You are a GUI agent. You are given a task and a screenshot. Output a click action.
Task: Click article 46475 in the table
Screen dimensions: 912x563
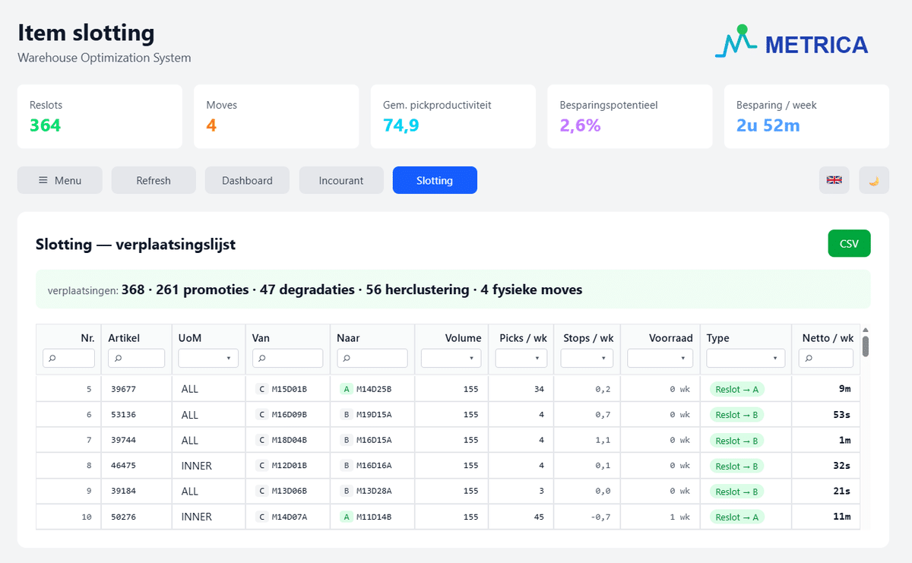pyautogui.click(x=122, y=466)
